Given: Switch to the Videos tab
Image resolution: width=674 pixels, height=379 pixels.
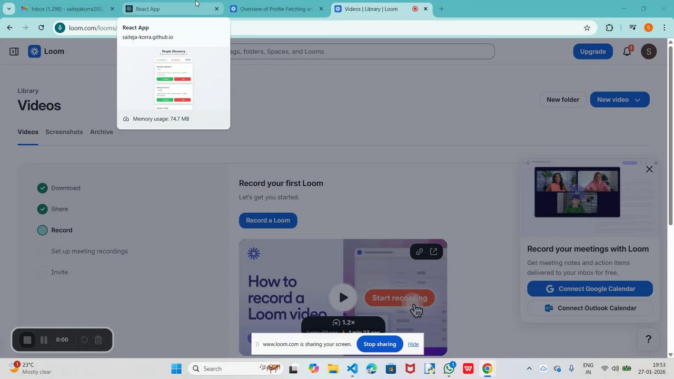Looking at the screenshot, I should 28,132.
